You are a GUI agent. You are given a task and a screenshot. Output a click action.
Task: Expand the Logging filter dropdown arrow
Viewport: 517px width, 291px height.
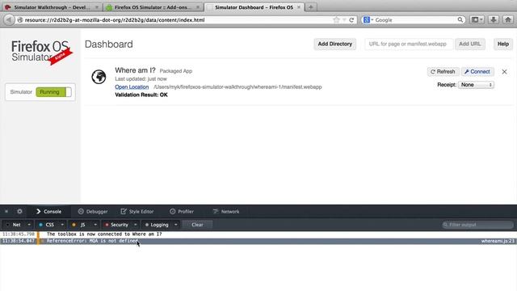(176, 225)
